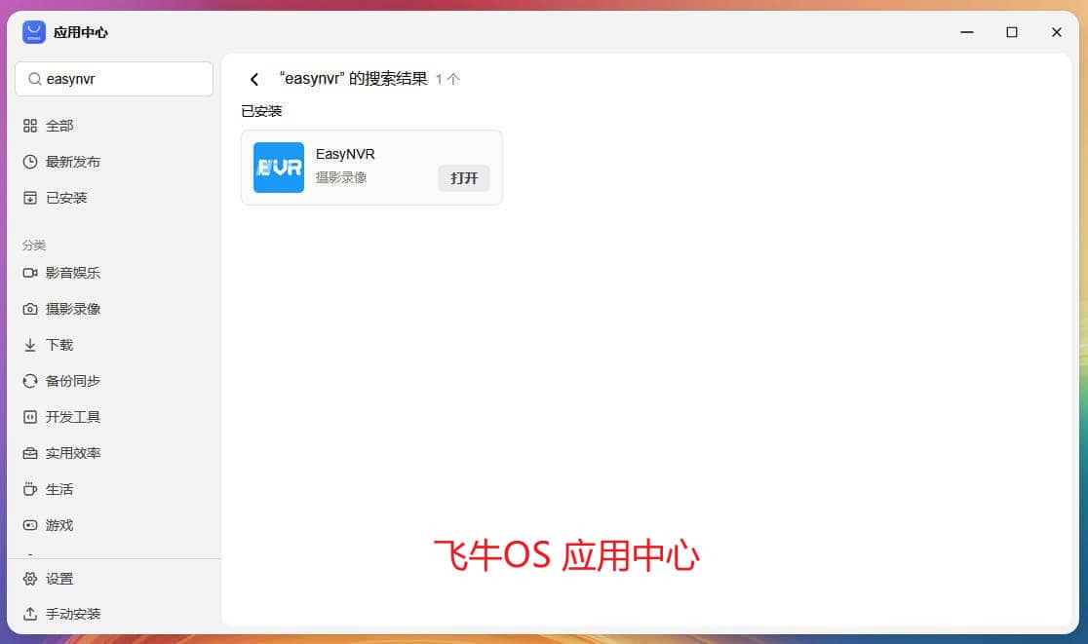Click the 最新发布 clock icon
Viewport: 1088px width, 644px height.
pos(30,162)
